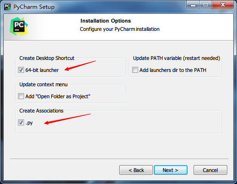Click "Update PATH variable (restart needed)" label

click(x=176, y=58)
